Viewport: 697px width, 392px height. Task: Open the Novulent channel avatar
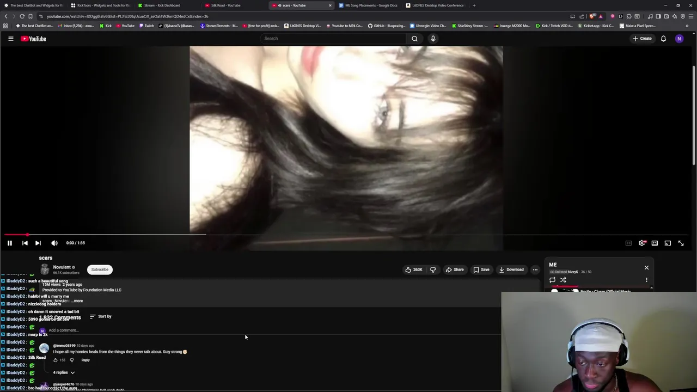45,269
